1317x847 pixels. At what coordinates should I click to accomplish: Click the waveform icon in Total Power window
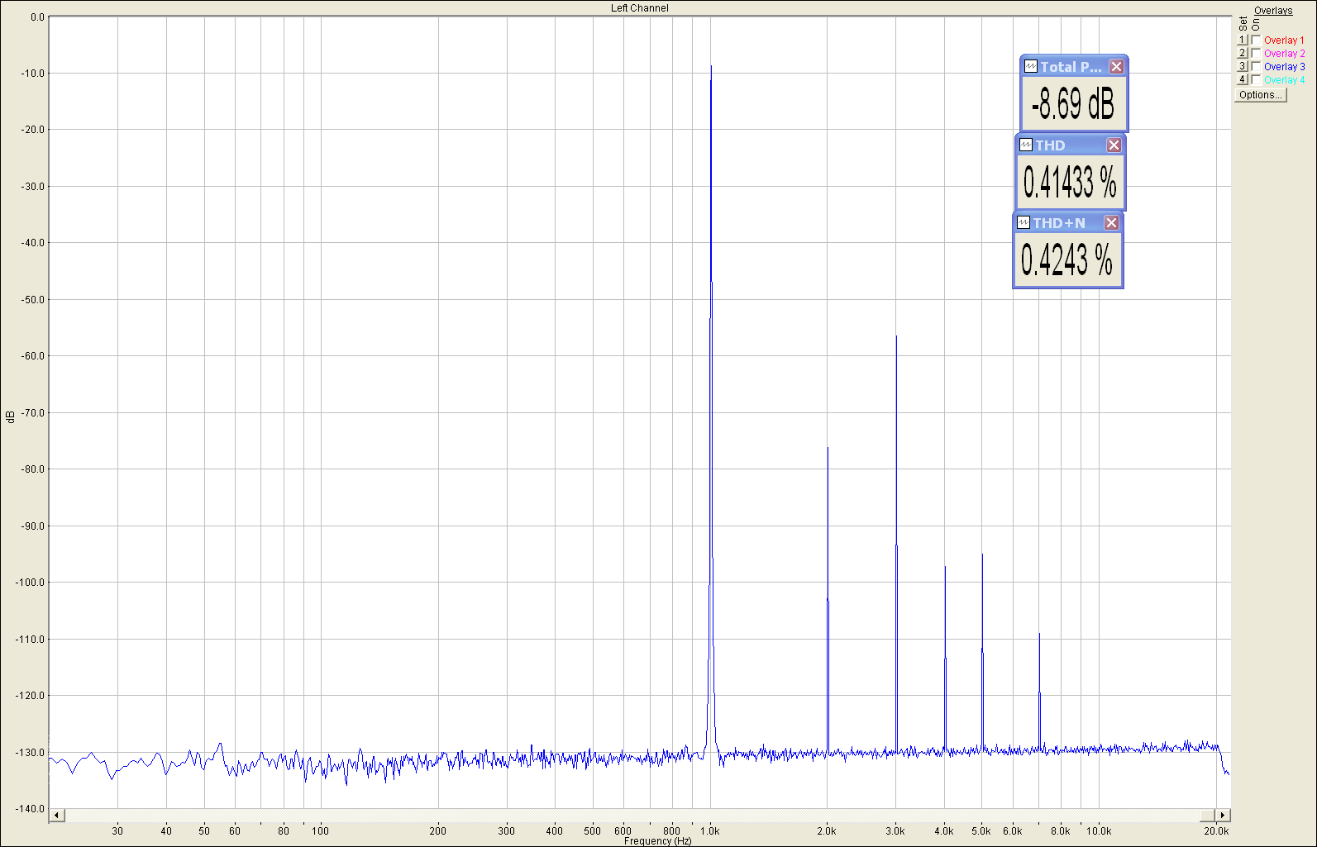[1031, 67]
